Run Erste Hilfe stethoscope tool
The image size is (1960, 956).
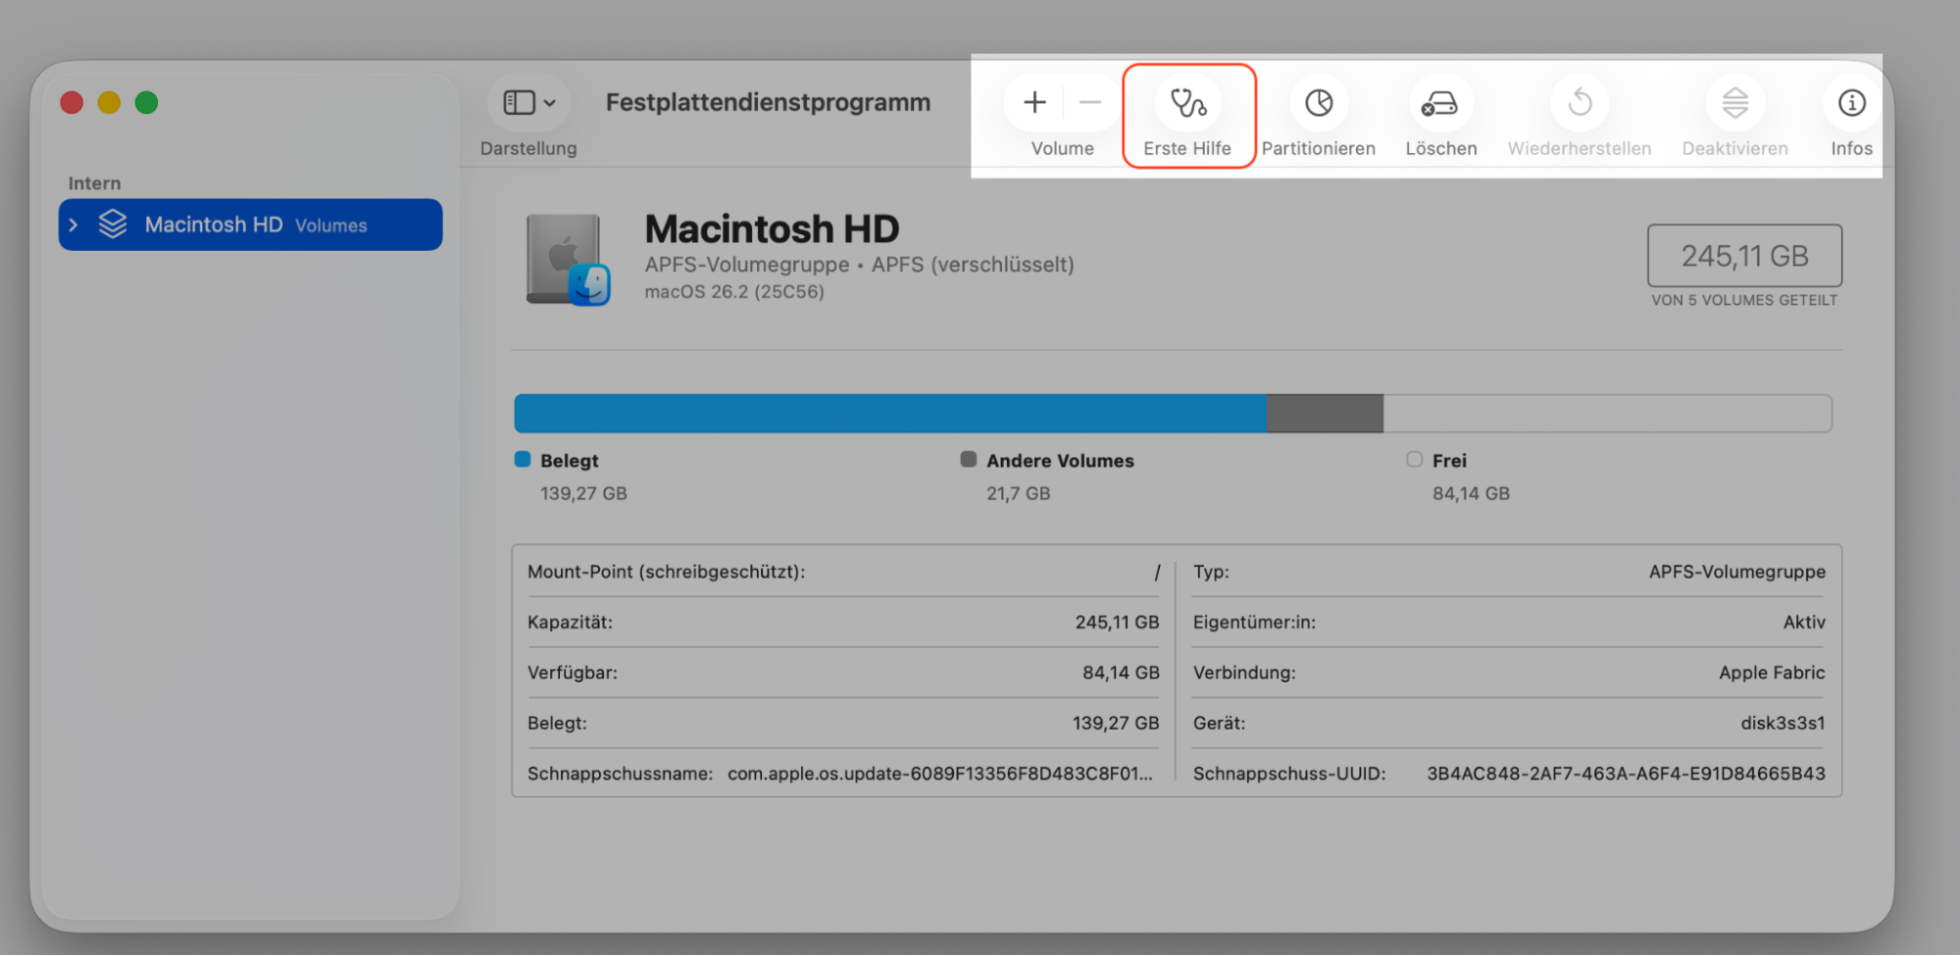click(x=1188, y=102)
